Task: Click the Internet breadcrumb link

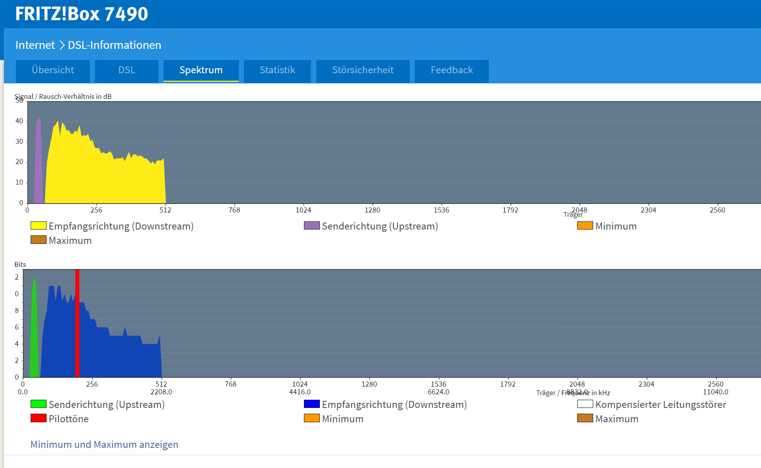Action: [x=35, y=45]
